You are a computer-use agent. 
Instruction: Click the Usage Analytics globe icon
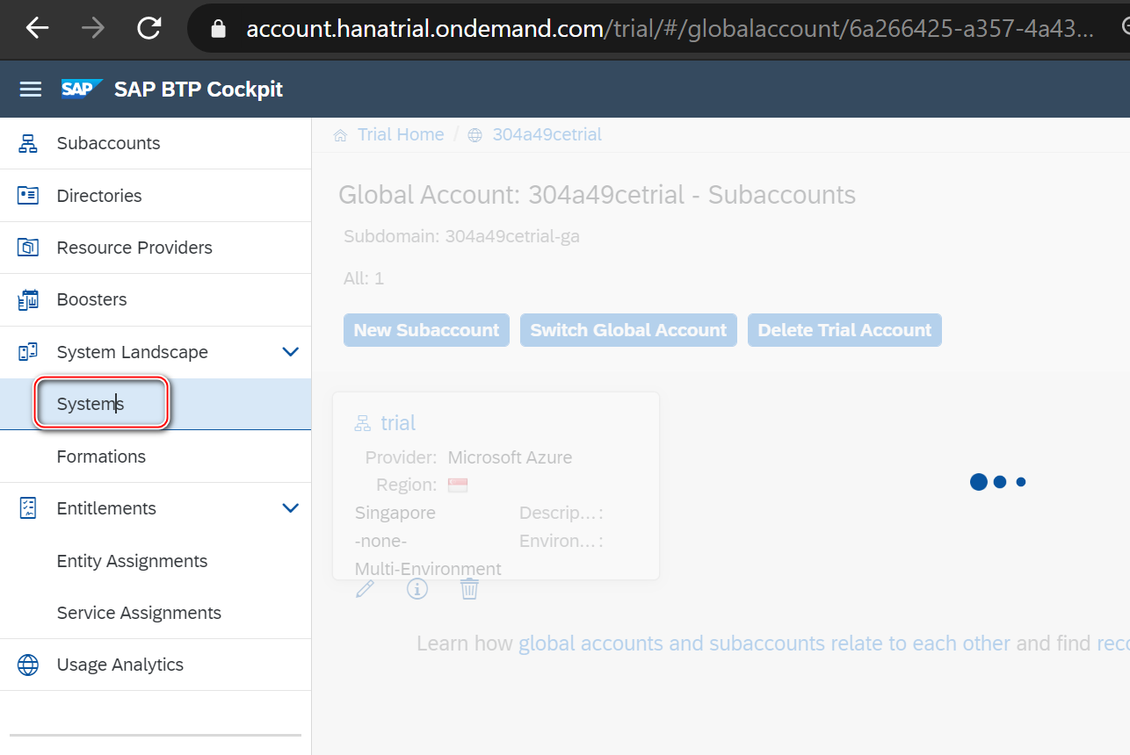(28, 665)
